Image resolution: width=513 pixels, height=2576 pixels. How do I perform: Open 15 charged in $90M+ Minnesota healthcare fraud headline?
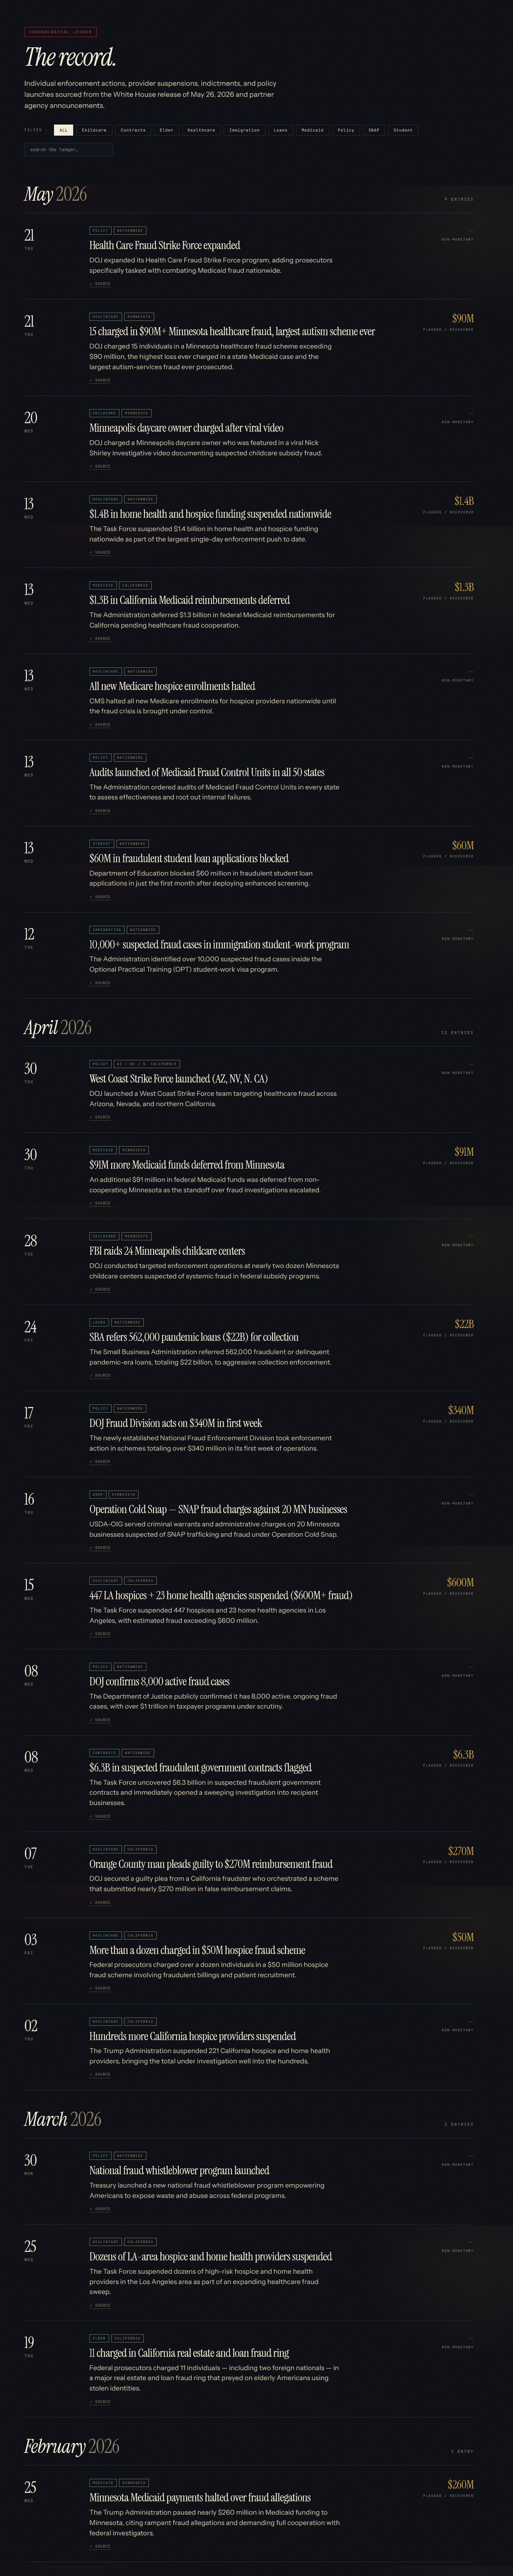click(232, 331)
